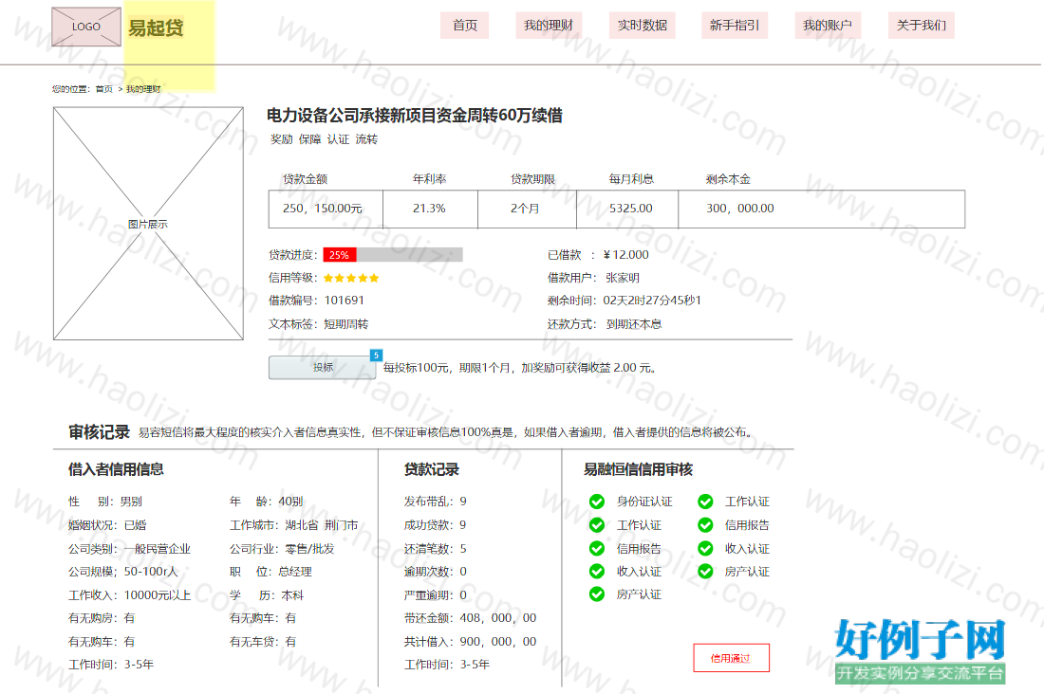Click the 5325.00 monthly interest cell
1044x694 pixels.
click(627, 209)
